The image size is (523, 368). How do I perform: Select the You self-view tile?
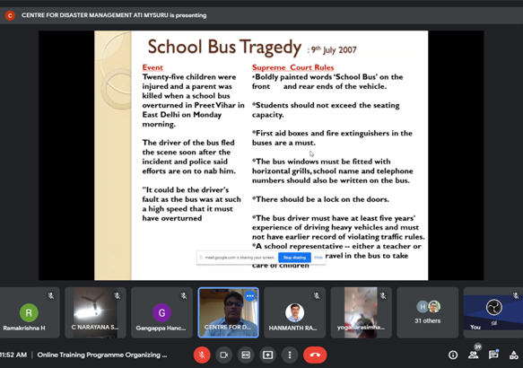pos(493,312)
